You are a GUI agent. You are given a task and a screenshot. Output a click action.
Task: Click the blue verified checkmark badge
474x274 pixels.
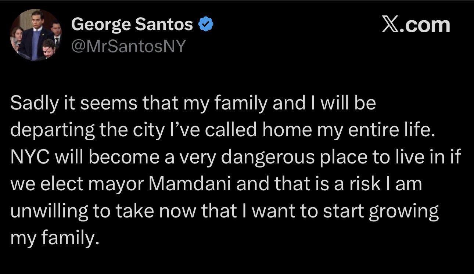206,25
